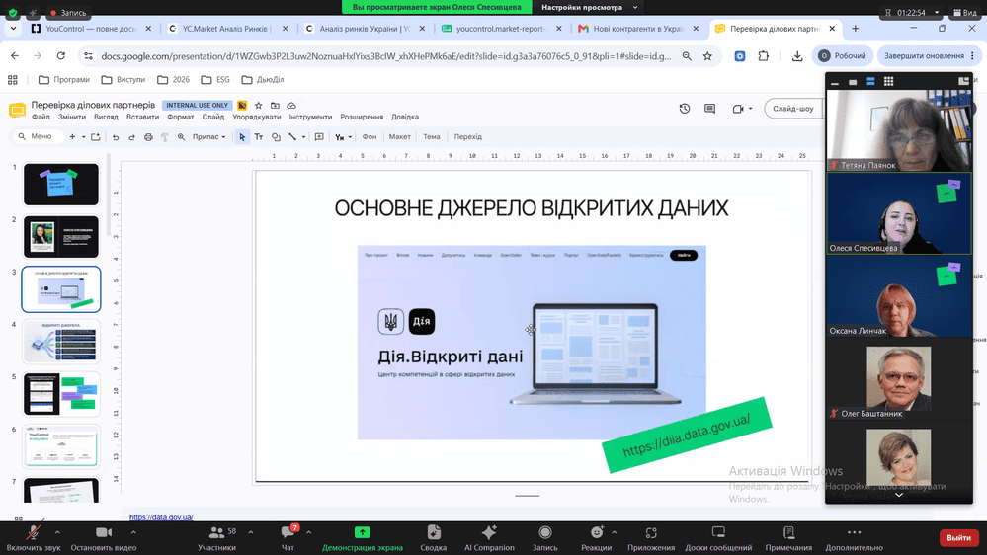Open Приложения apps panel
Viewport: 987px width, 555px height.
[x=651, y=538]
